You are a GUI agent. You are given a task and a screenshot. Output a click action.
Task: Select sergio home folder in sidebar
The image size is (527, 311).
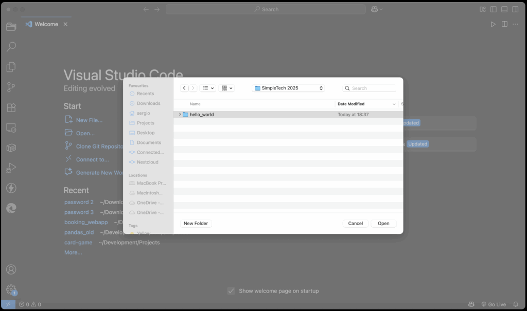coord(143,113)
